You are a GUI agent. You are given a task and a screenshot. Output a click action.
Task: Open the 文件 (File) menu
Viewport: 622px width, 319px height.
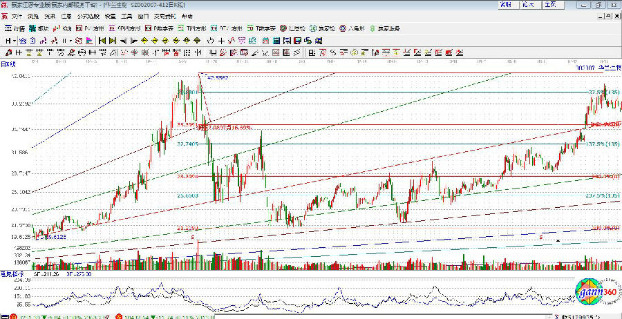tap(15, 15)
